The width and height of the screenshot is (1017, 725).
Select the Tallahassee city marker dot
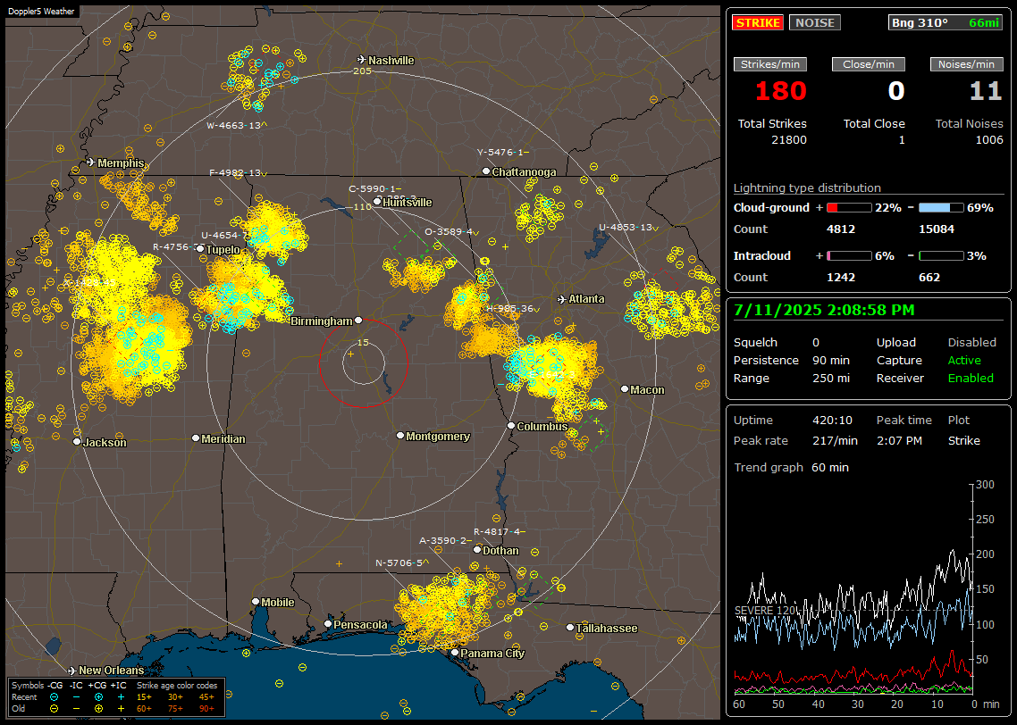(x=570, y=627)
